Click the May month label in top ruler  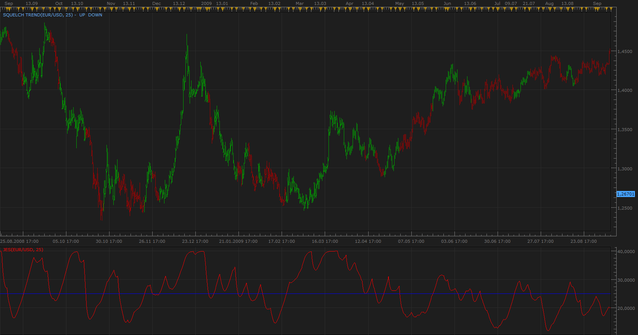pos(400,3)
